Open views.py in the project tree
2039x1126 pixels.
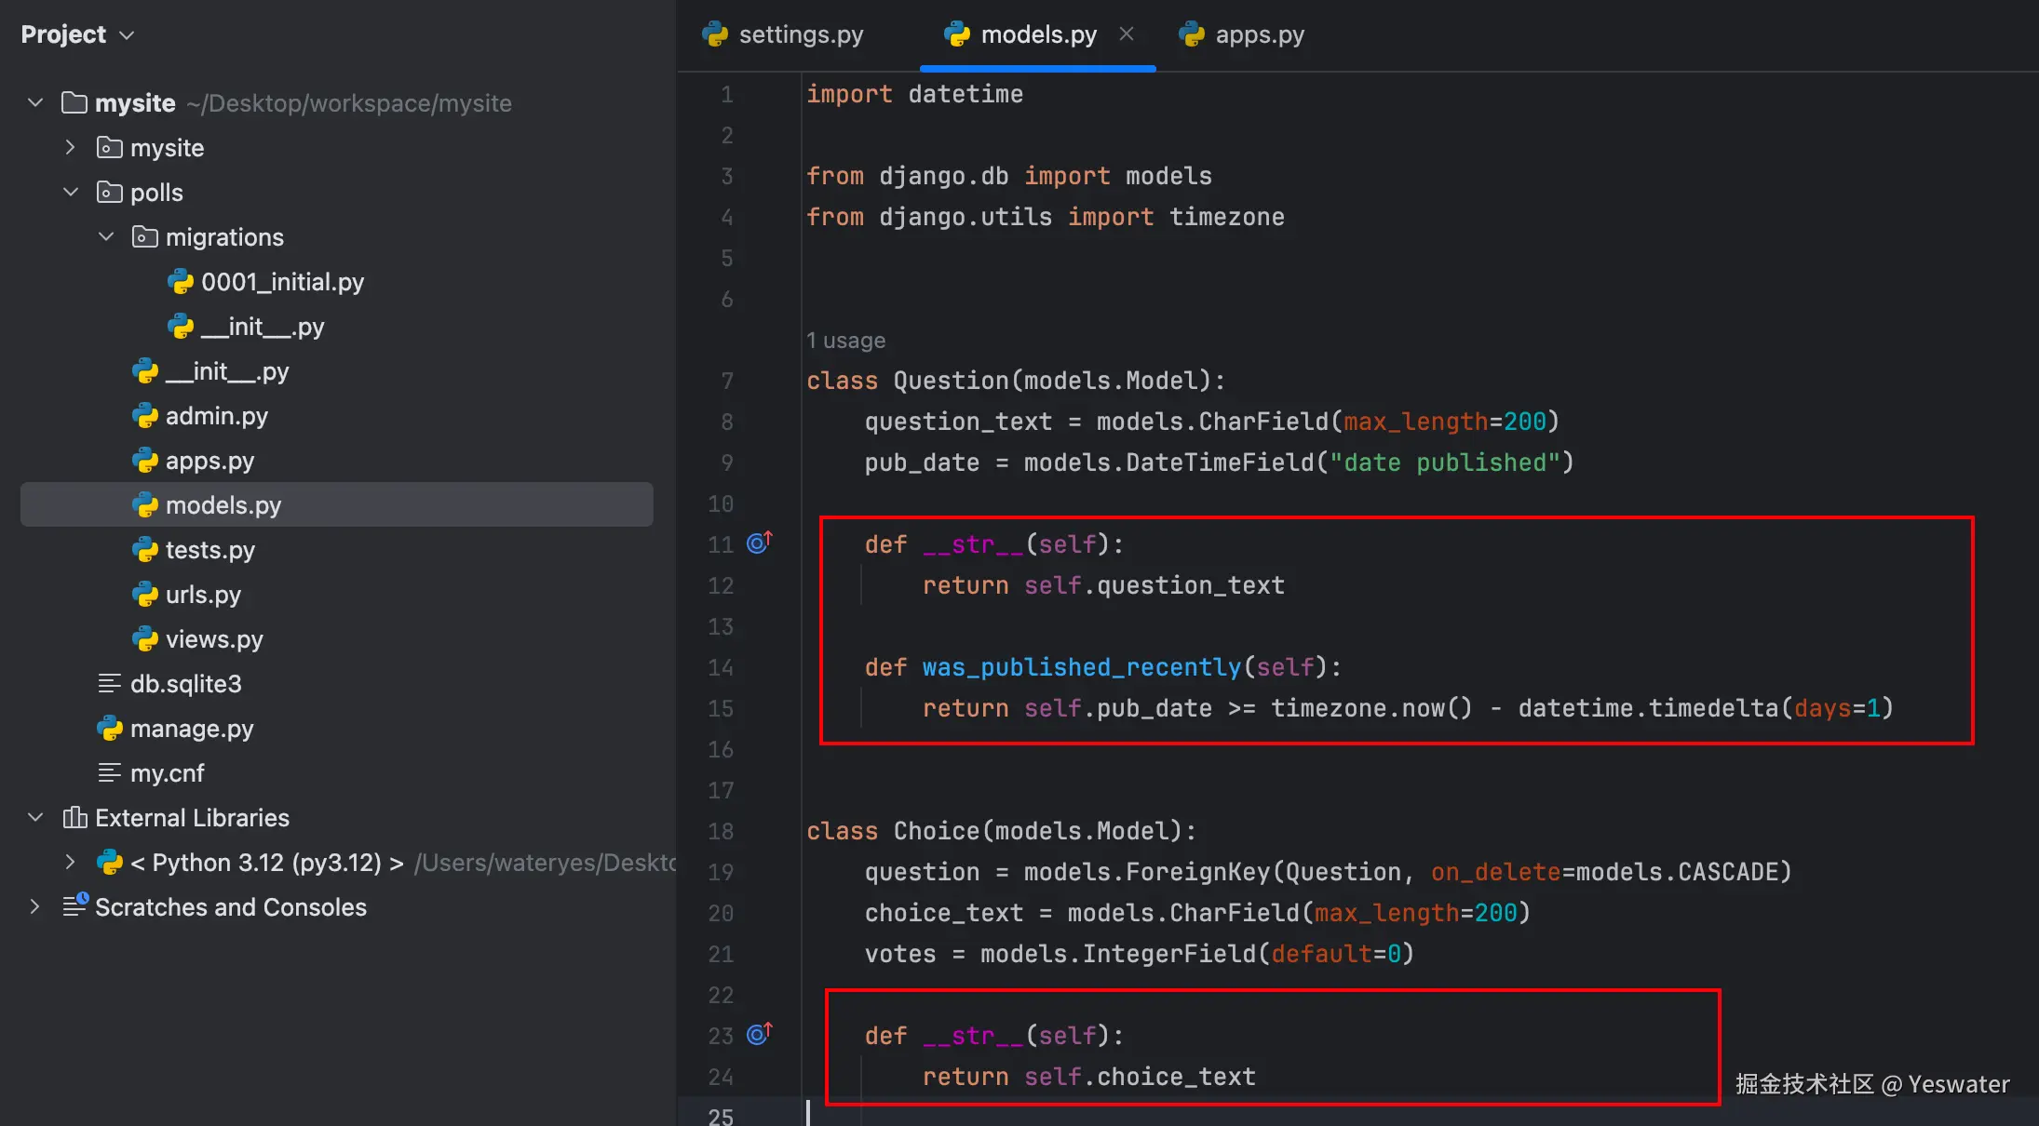(214, 639)
